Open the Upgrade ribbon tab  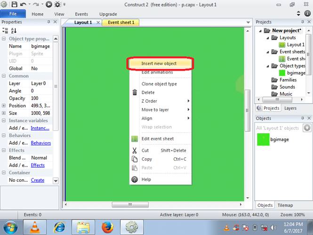pyautogui.click(x=108, y=14)
